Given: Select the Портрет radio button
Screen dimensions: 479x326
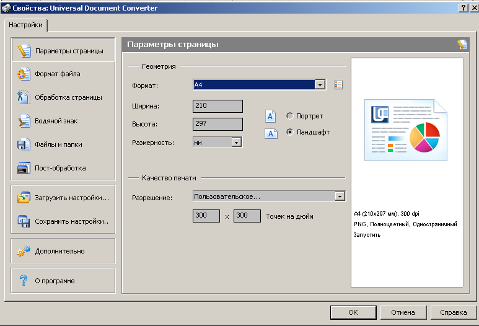Looking at the screenshot, I should pos(289,116).
